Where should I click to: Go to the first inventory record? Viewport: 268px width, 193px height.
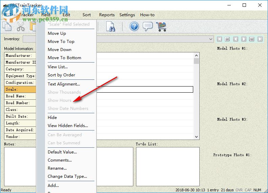tap(219, 39)
